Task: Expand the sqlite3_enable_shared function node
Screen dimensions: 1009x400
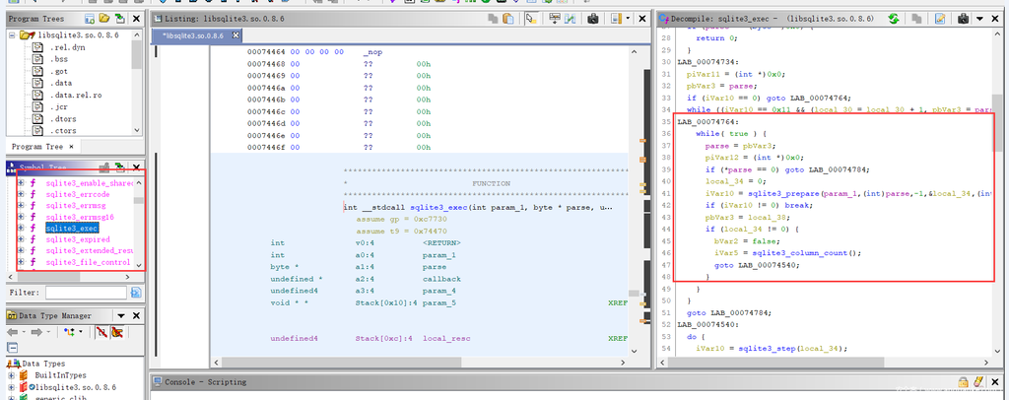Action: [x=21, y=183]
